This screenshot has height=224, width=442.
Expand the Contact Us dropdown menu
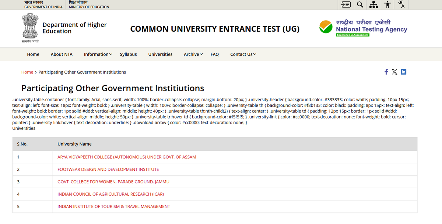point(243,54)
